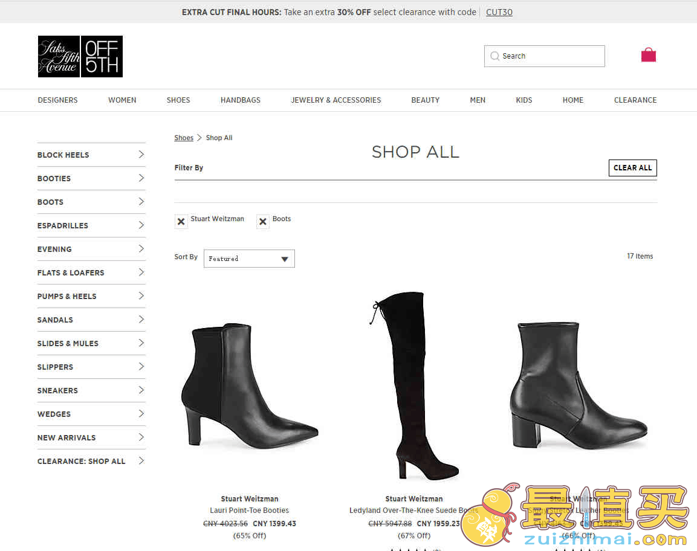Screen dimensions: 697x551
Task: Select Sneakers category label
Action: point(57,390)
